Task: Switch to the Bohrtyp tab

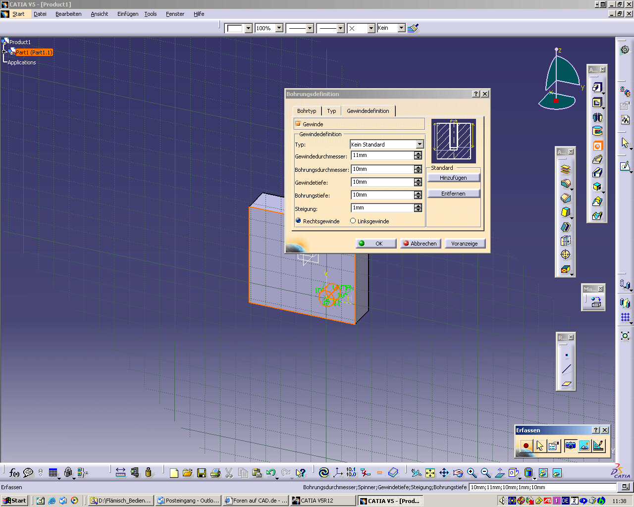Action: 307,111
